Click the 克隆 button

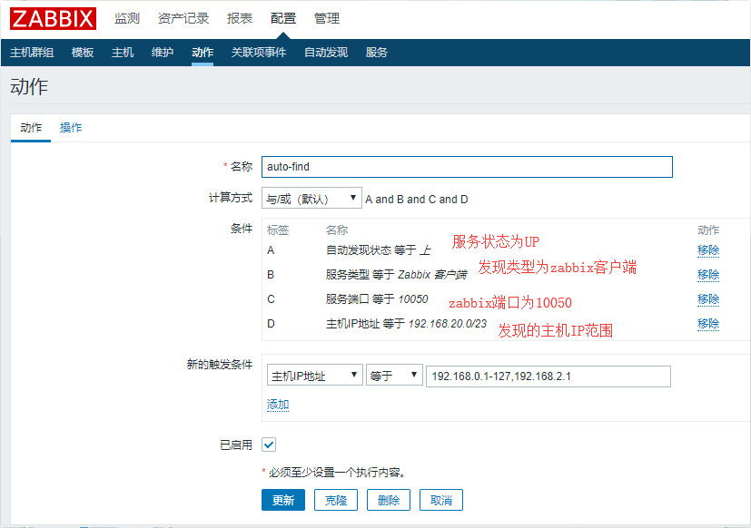tap(336, 500)
